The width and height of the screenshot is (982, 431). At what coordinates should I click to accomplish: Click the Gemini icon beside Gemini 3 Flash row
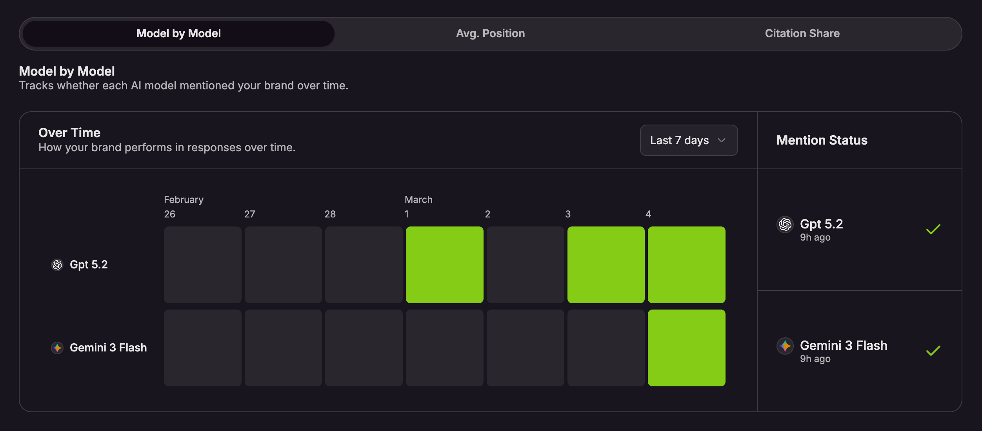coord(57,348)
